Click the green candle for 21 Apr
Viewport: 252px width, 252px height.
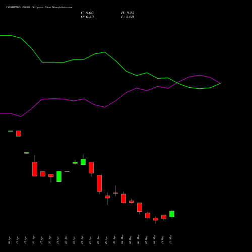coord(59,176)
